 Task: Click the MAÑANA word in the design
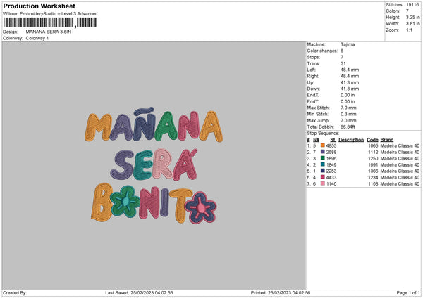149,129
